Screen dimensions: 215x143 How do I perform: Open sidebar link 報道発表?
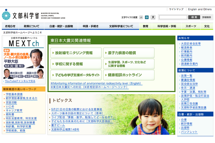186,48
